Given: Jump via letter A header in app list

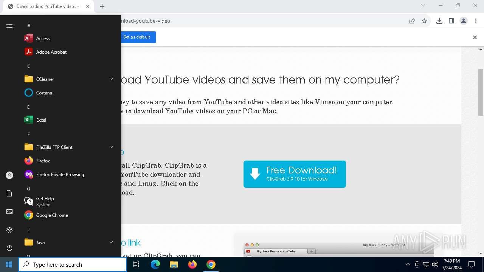Looking at the screenshot, I should point(29,26).
